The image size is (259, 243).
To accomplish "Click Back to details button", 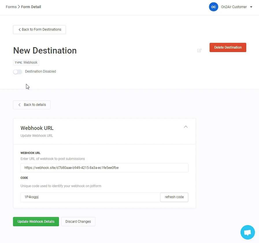I will click(x=32, y=105).
